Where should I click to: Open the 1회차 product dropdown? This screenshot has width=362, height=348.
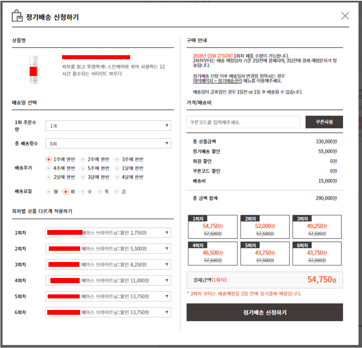click(108, 232)
